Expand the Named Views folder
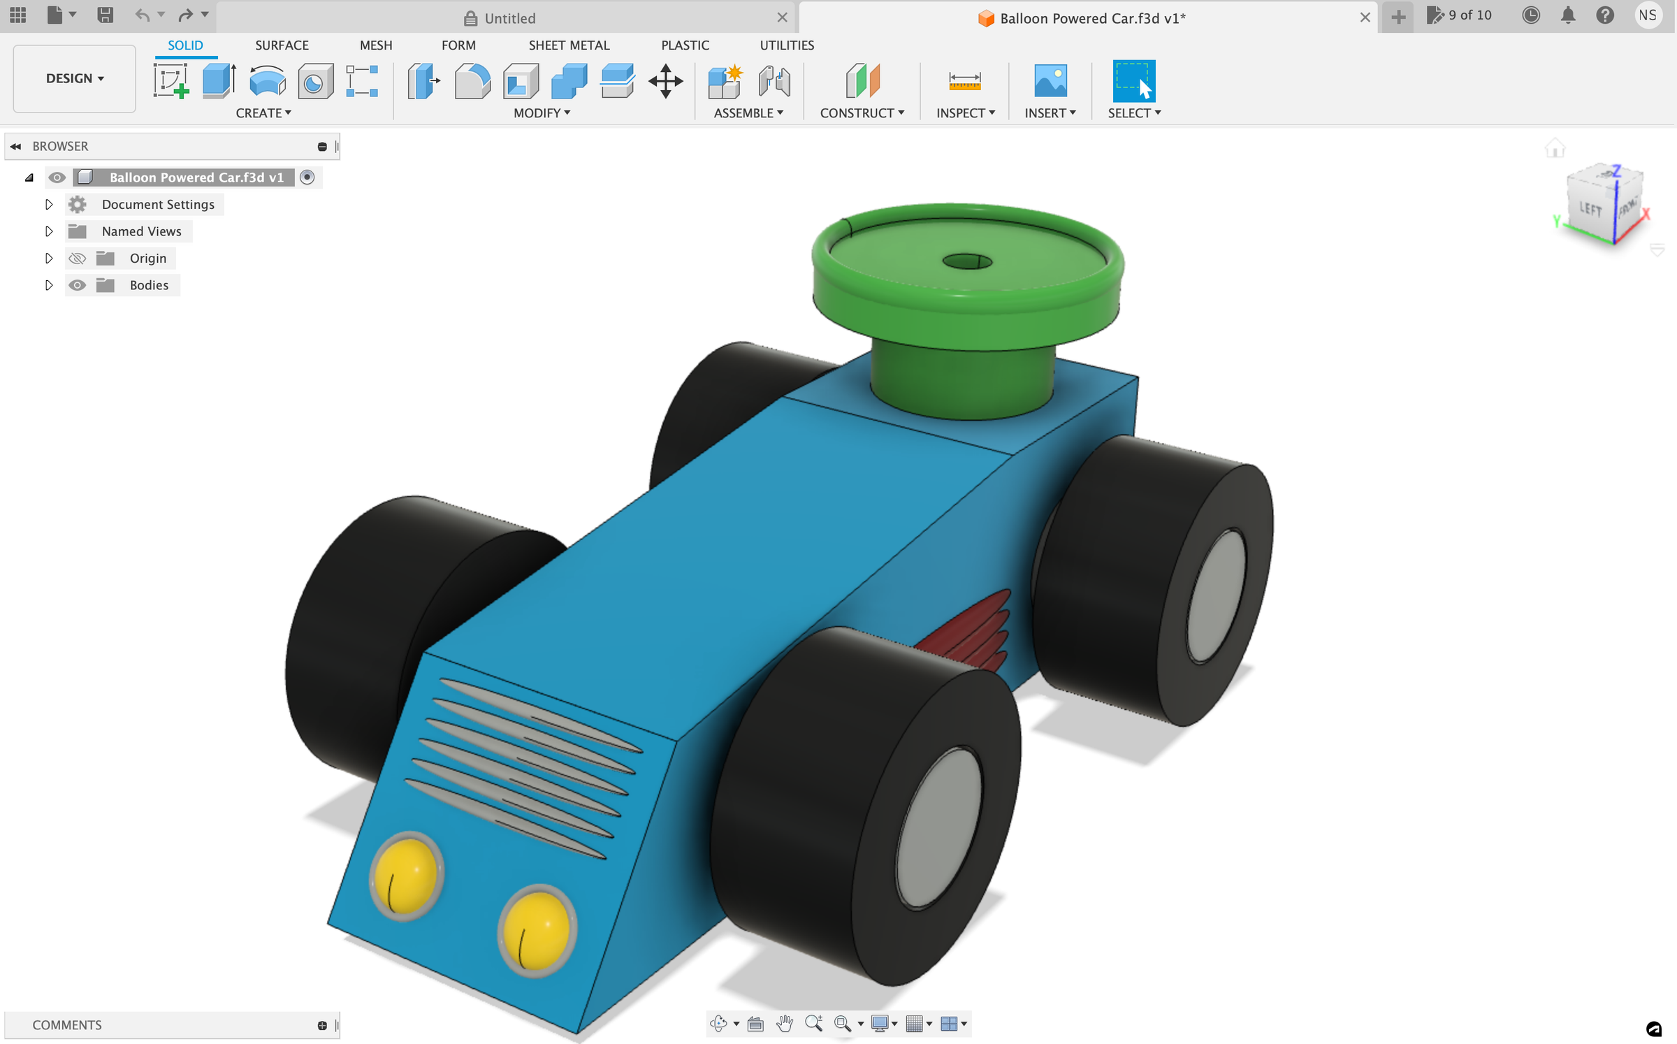The width and height of the screenshot is (1677, 1044). point(49,231)
